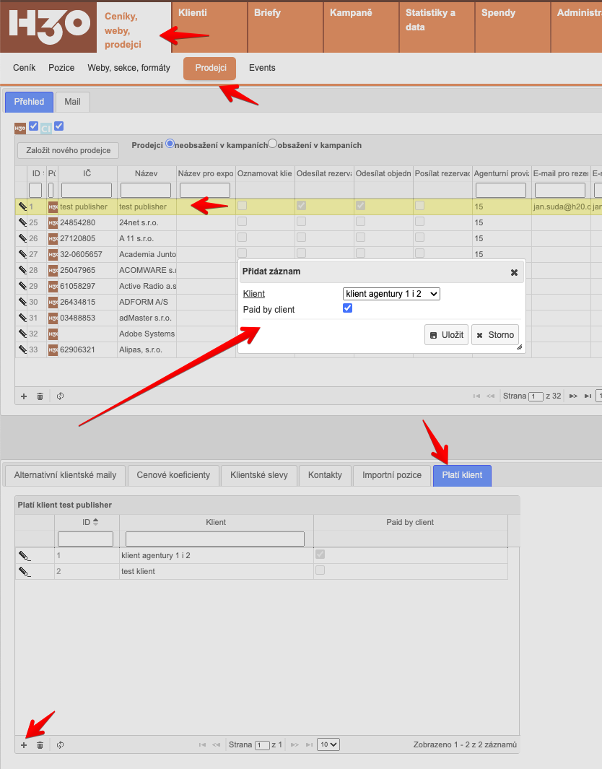Add a new record in Platí klient grid
Viewport: 602px width, 769px height.
click(24, 744)
